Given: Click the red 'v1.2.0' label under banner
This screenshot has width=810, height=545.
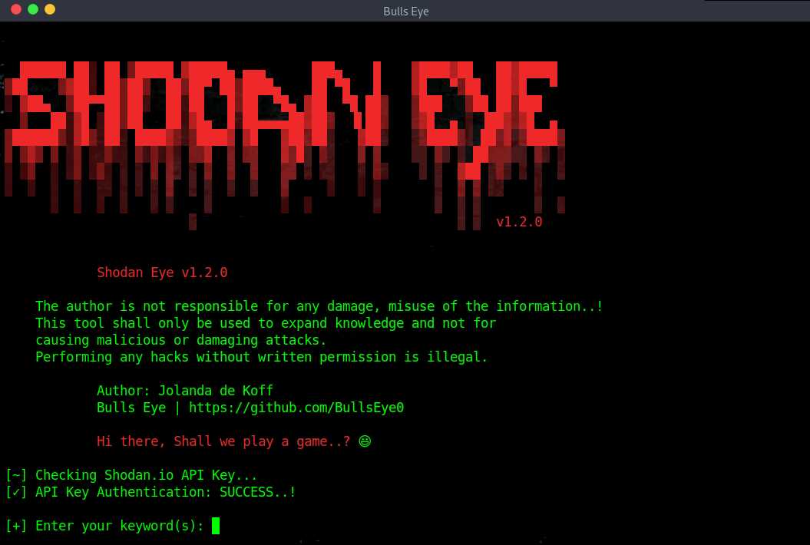Looking at the screenshot, I should (519, 222).
